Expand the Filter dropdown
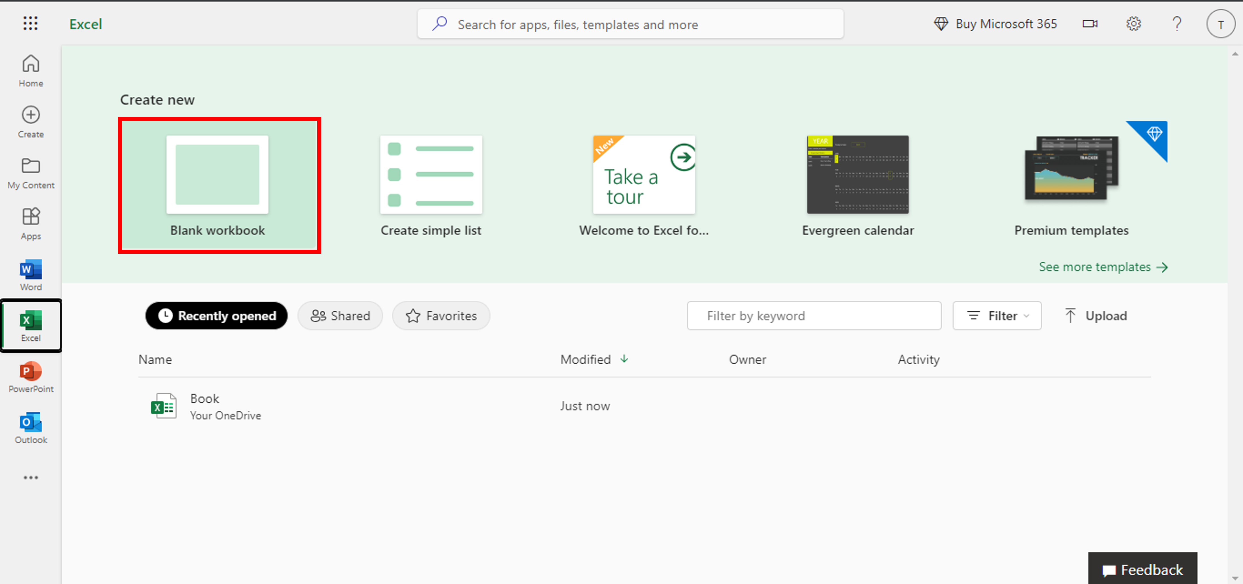The height and width of the screenshot is (584, 1243). pyautogui.click(x=997, y=316)
